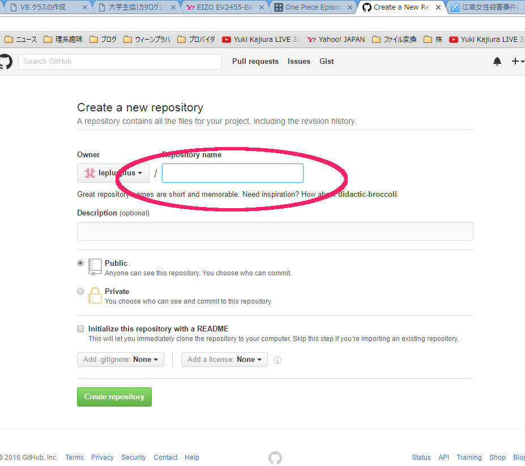Check Initialize this repository with a README

click(80, 329)
